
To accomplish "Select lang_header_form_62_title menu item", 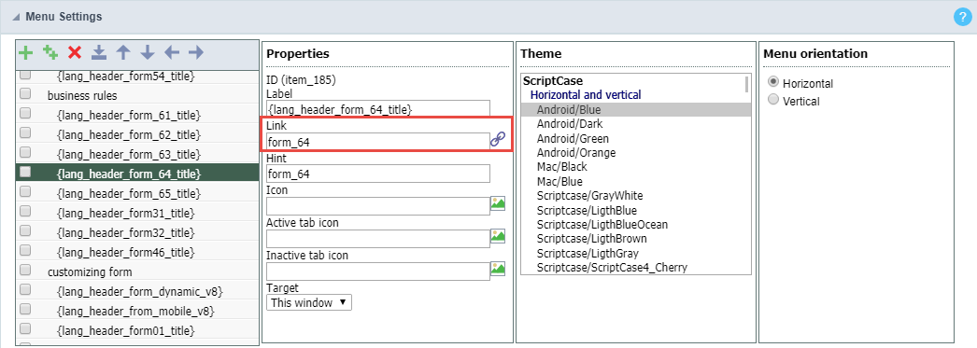I will point(129,134).
